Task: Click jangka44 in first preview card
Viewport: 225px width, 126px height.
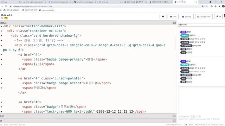Action: coord(197,45)
